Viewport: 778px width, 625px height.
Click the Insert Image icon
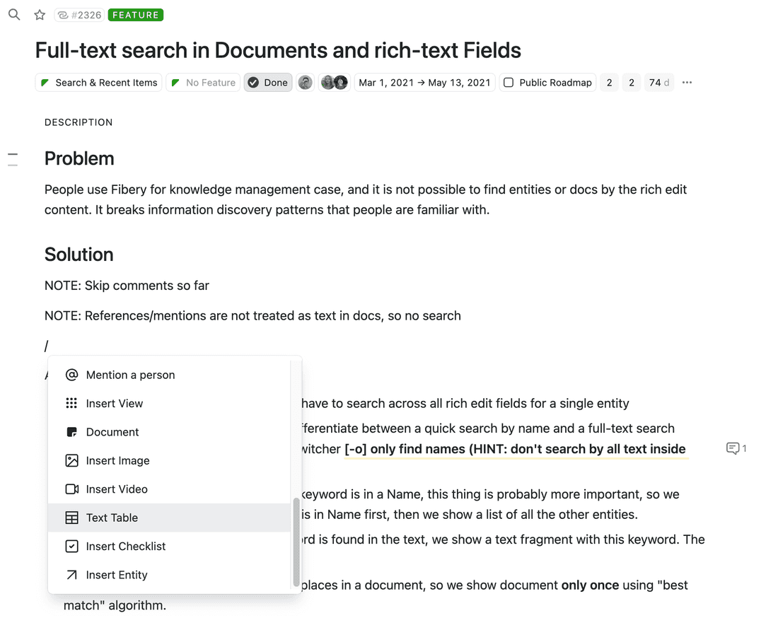[x=71, y=460]
